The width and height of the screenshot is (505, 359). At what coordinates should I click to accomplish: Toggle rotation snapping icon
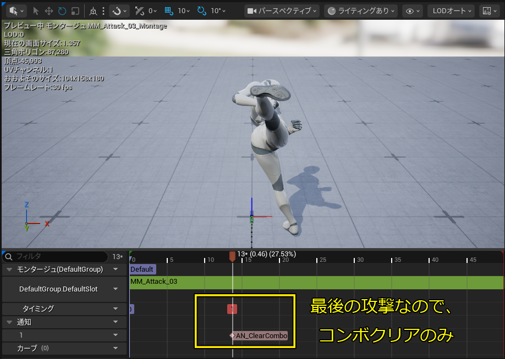point(201,11)
